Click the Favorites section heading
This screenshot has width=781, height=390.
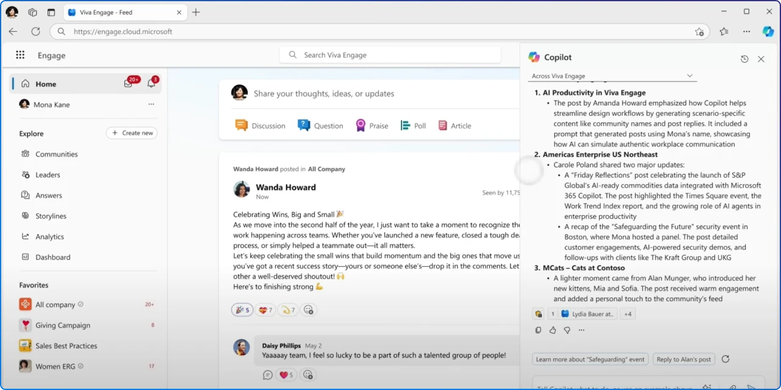[x=34, y=285]
